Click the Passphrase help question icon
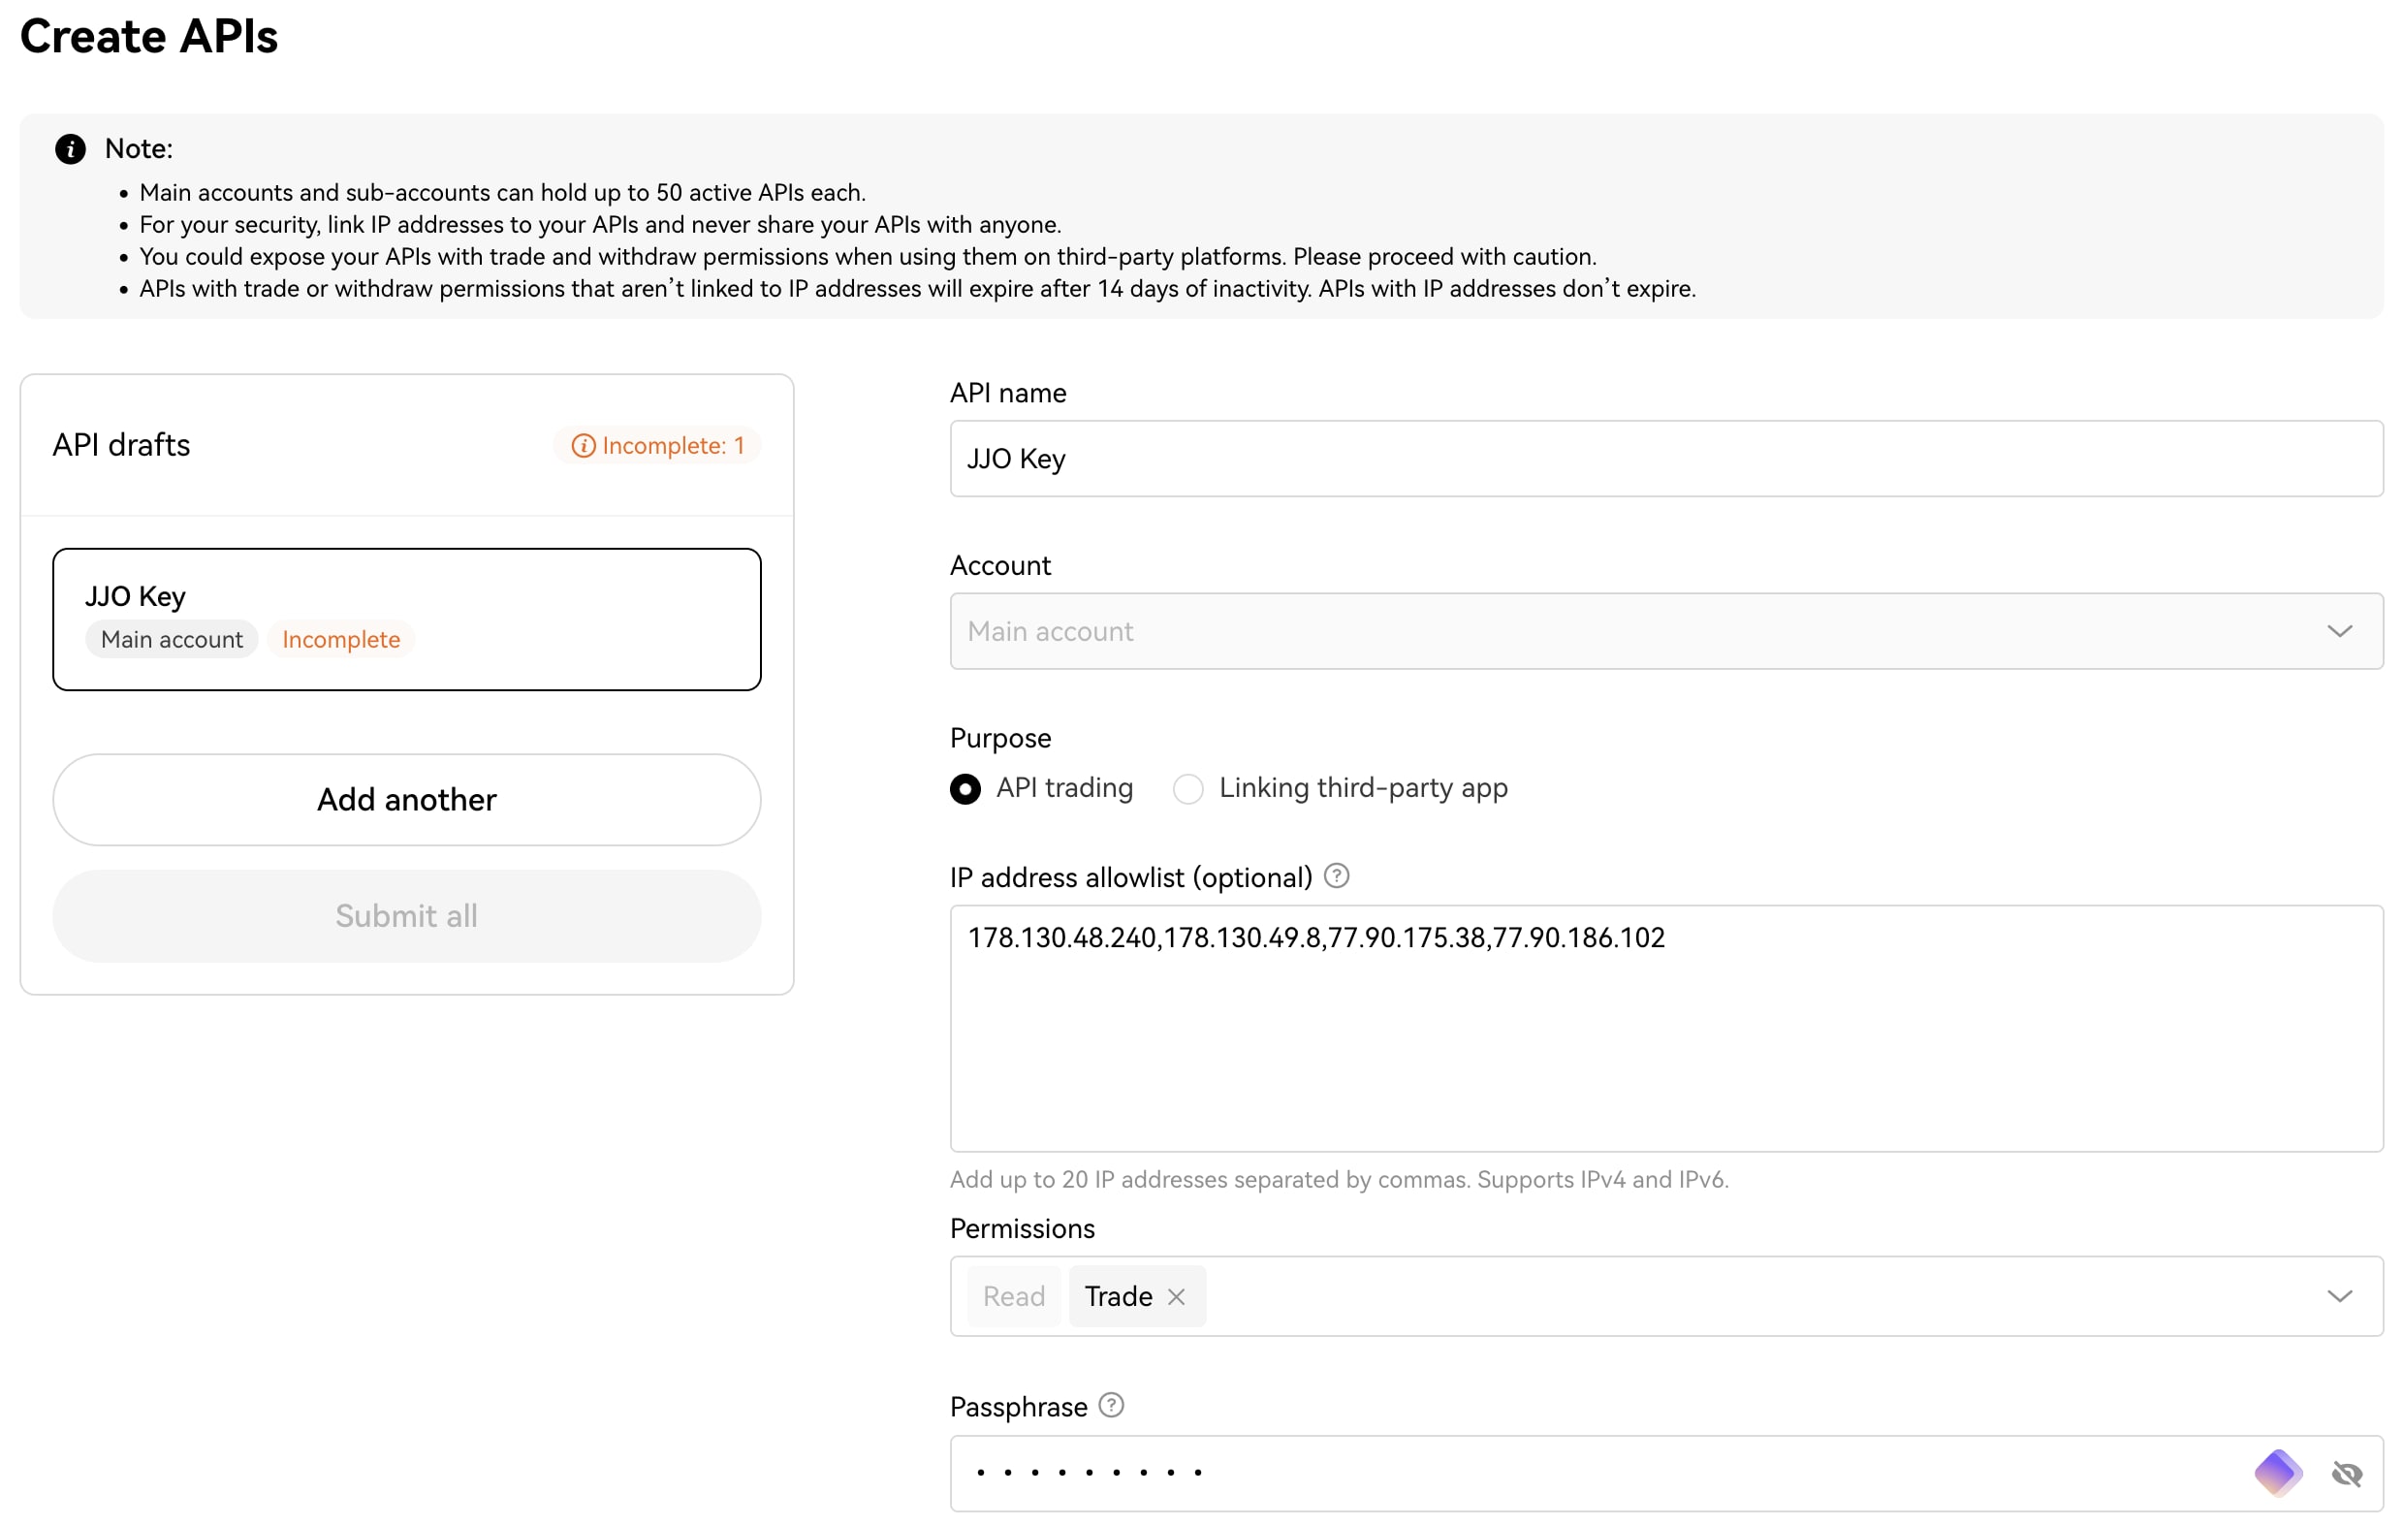This screenshot has width=2404, height=1526. pyautogui.click(x=1111, y=1405)
